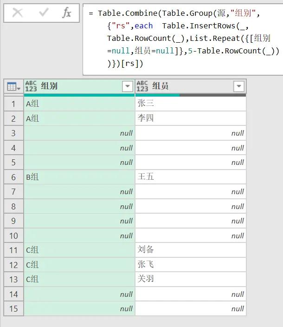Click column quality bar under 组别
Screen dimensions: 283x327
[x=79, y=95]
